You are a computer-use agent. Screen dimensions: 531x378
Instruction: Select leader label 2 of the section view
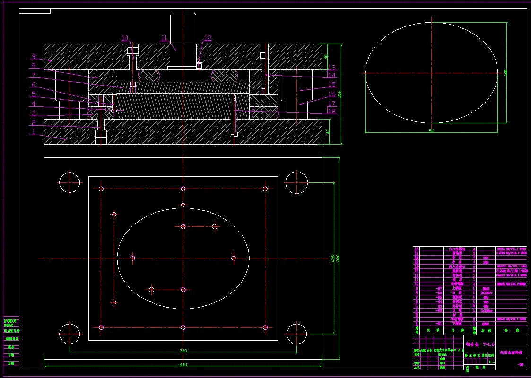pos(34,122)
